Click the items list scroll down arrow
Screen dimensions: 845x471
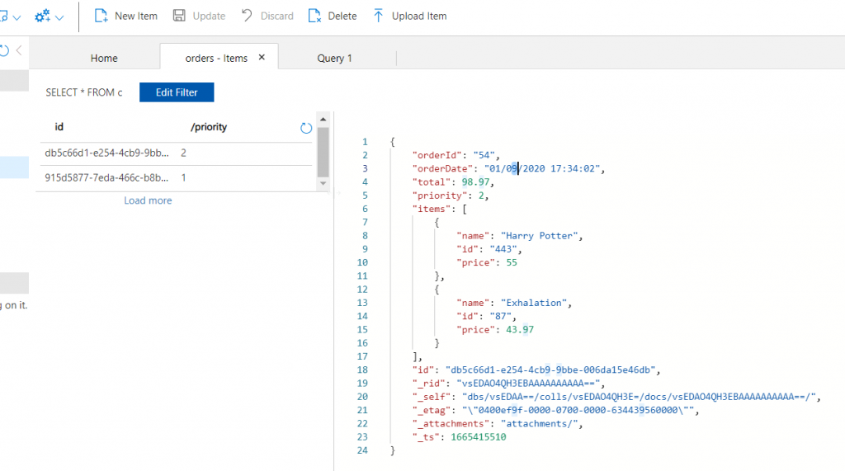[323, 183]
